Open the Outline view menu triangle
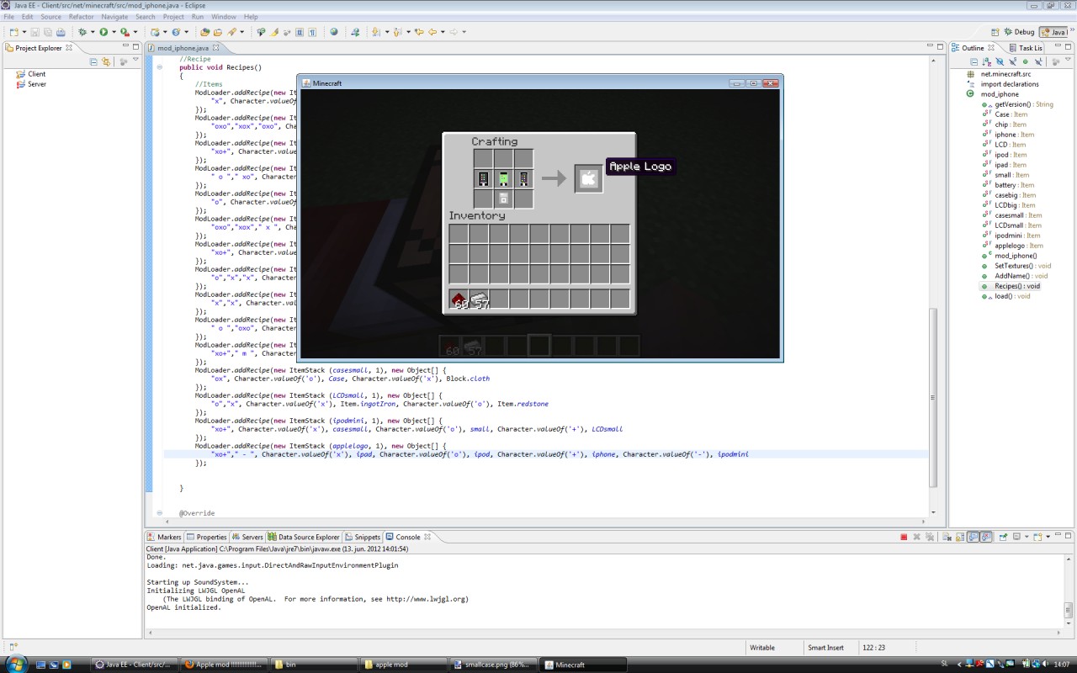The height and width of the screenshot is (673, 1077). tap(1068, 59)
